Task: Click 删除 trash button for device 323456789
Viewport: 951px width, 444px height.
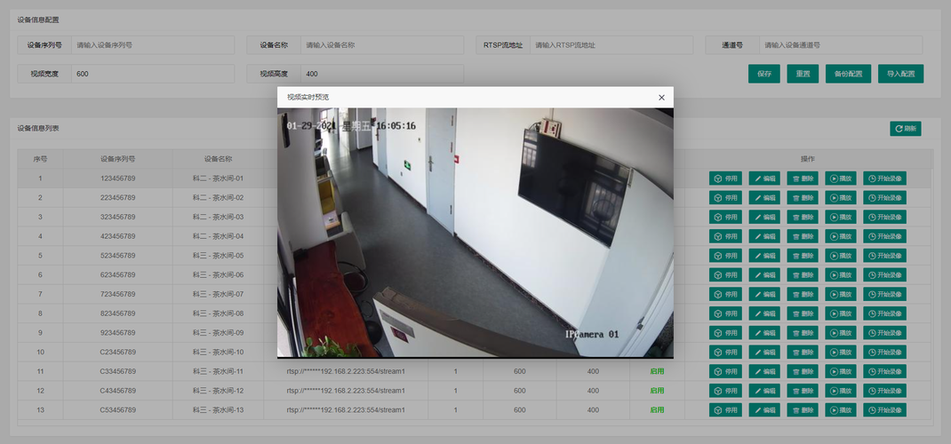Action: pyautogui.click(x=802, y=217)
